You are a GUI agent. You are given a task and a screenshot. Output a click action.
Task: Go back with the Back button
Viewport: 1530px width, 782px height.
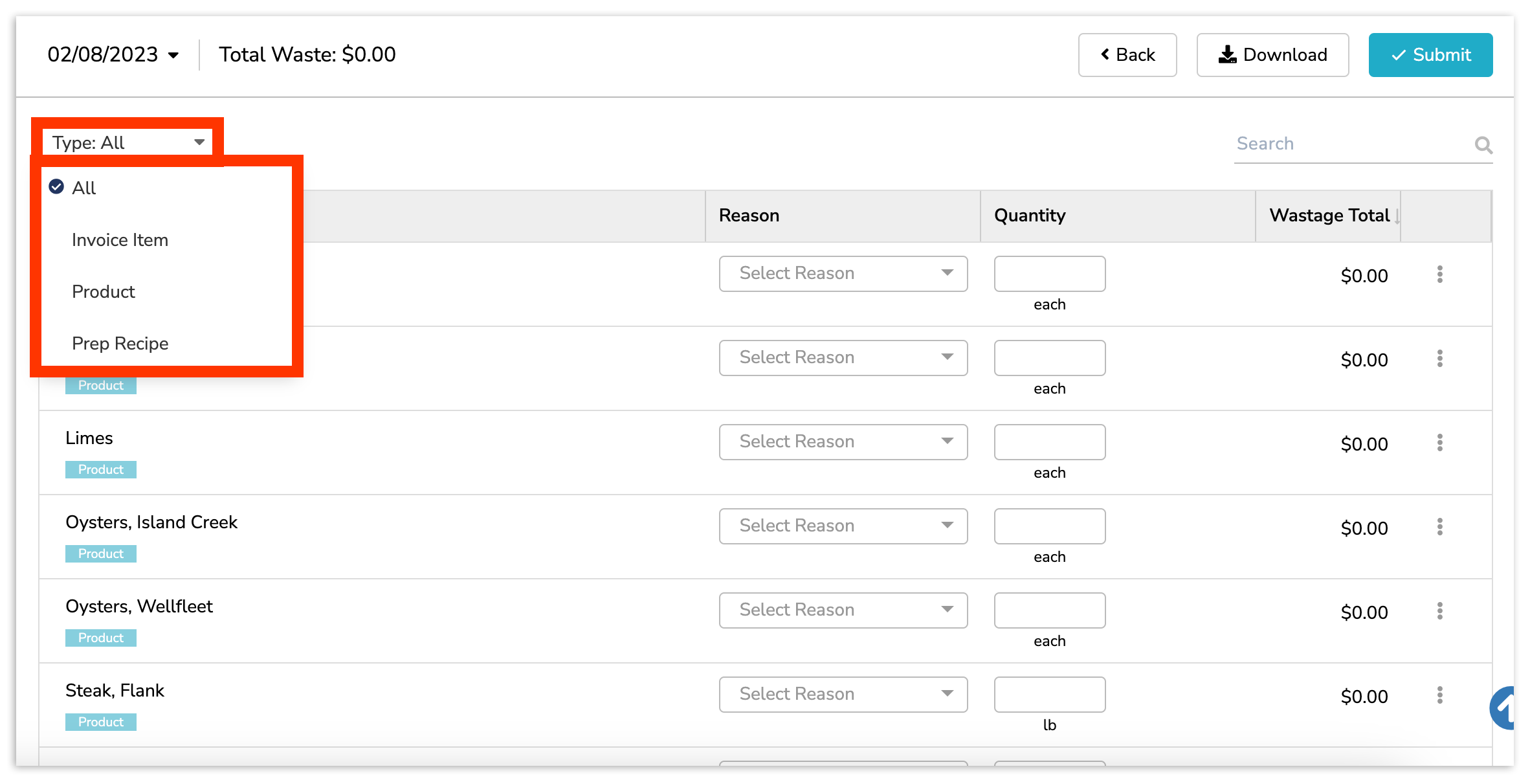(x=1127, y=55)
